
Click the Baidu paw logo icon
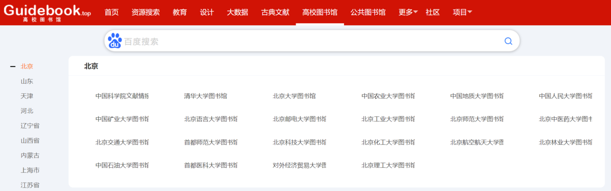[115, 41]
